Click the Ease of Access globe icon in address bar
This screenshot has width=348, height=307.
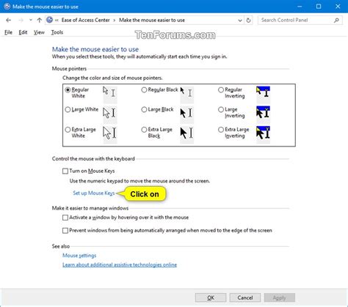[49, 20]
